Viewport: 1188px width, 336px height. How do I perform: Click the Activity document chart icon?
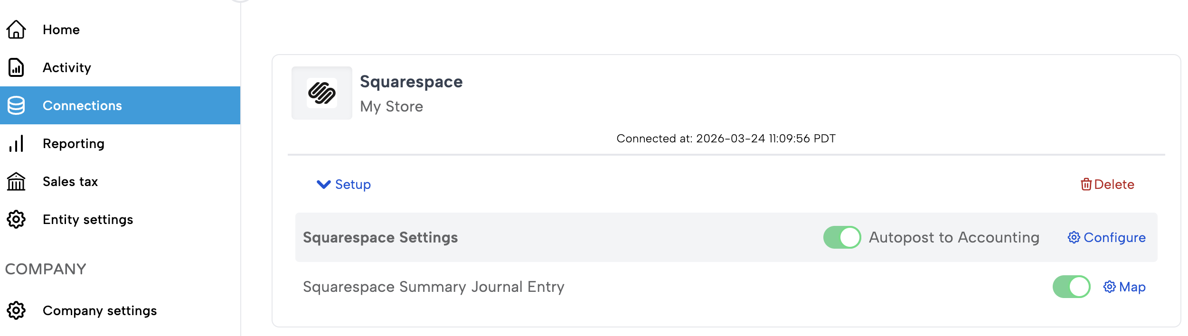(x=16, y=67)
